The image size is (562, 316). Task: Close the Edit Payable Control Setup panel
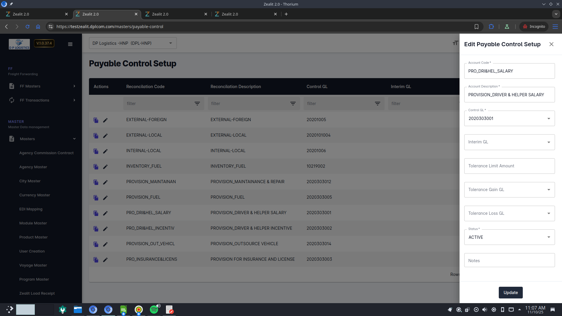(551, 44)
